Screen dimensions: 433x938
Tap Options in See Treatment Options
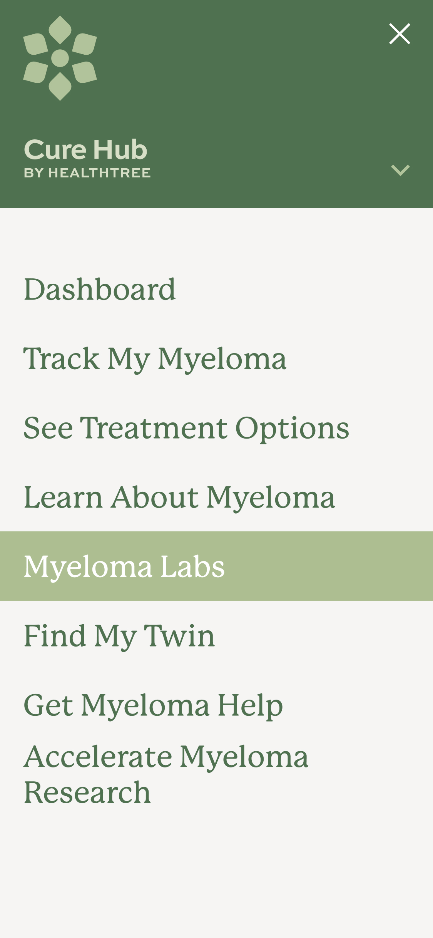292,429
